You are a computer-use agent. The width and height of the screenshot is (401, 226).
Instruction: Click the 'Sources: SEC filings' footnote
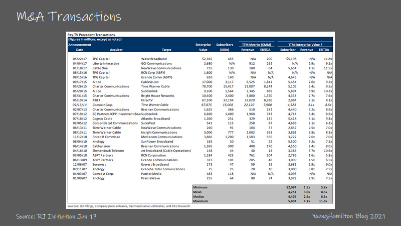pyautogui.click(x=129, y=206)
